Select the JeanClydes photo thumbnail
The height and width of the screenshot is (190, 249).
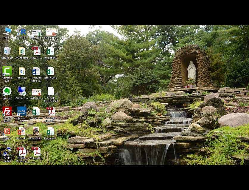click(36, 131)
